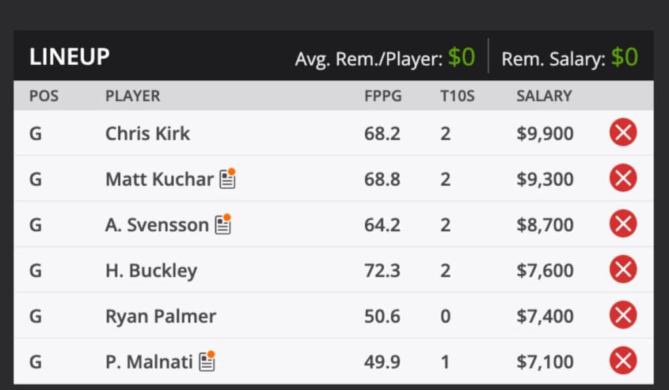The image size is (669, 390).
Task: Open Matt Kuchar's player news icon
Action: pyautogui.click(x=227, y=178)
